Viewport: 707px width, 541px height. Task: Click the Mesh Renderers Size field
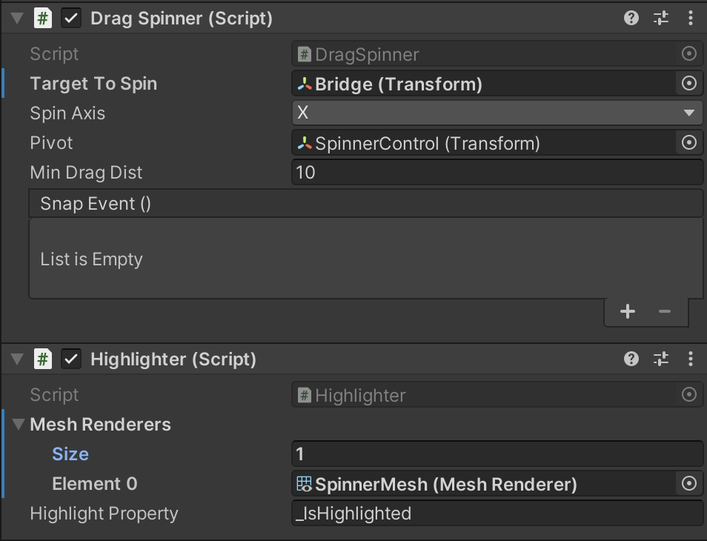click(497, 454)
